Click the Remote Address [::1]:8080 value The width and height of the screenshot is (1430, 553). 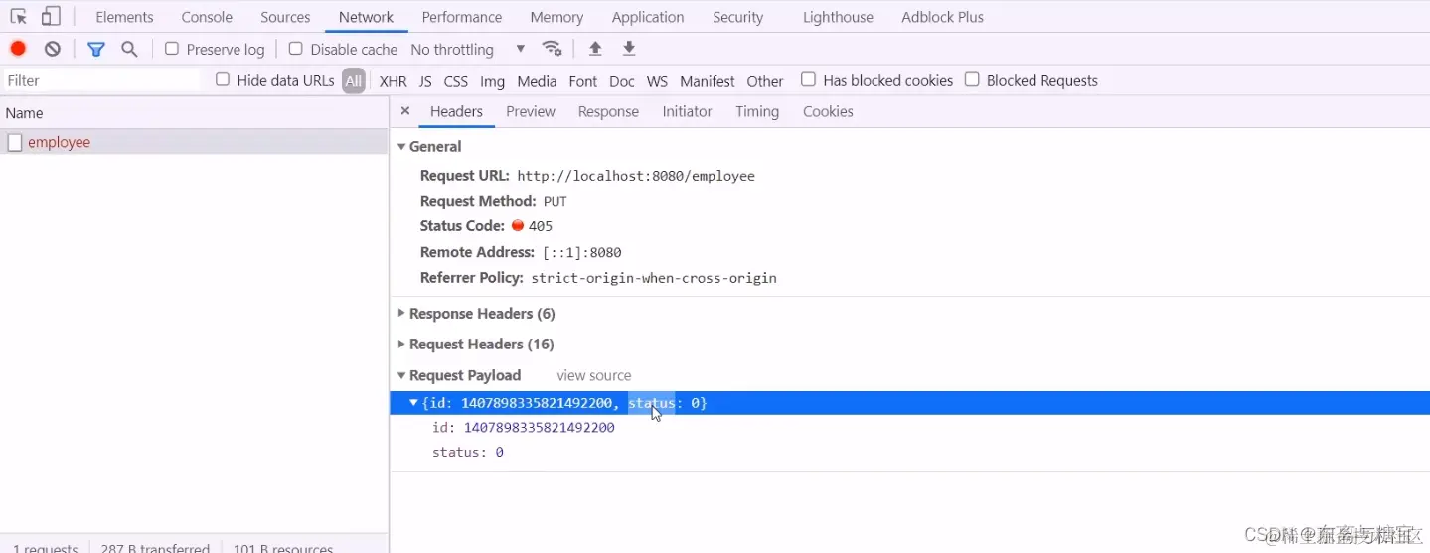(582, 252)
